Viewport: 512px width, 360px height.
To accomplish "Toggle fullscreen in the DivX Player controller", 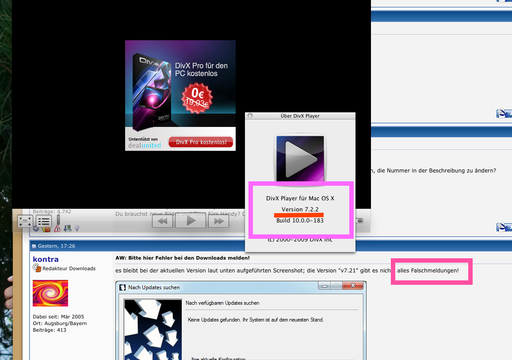I will point(25,221).
